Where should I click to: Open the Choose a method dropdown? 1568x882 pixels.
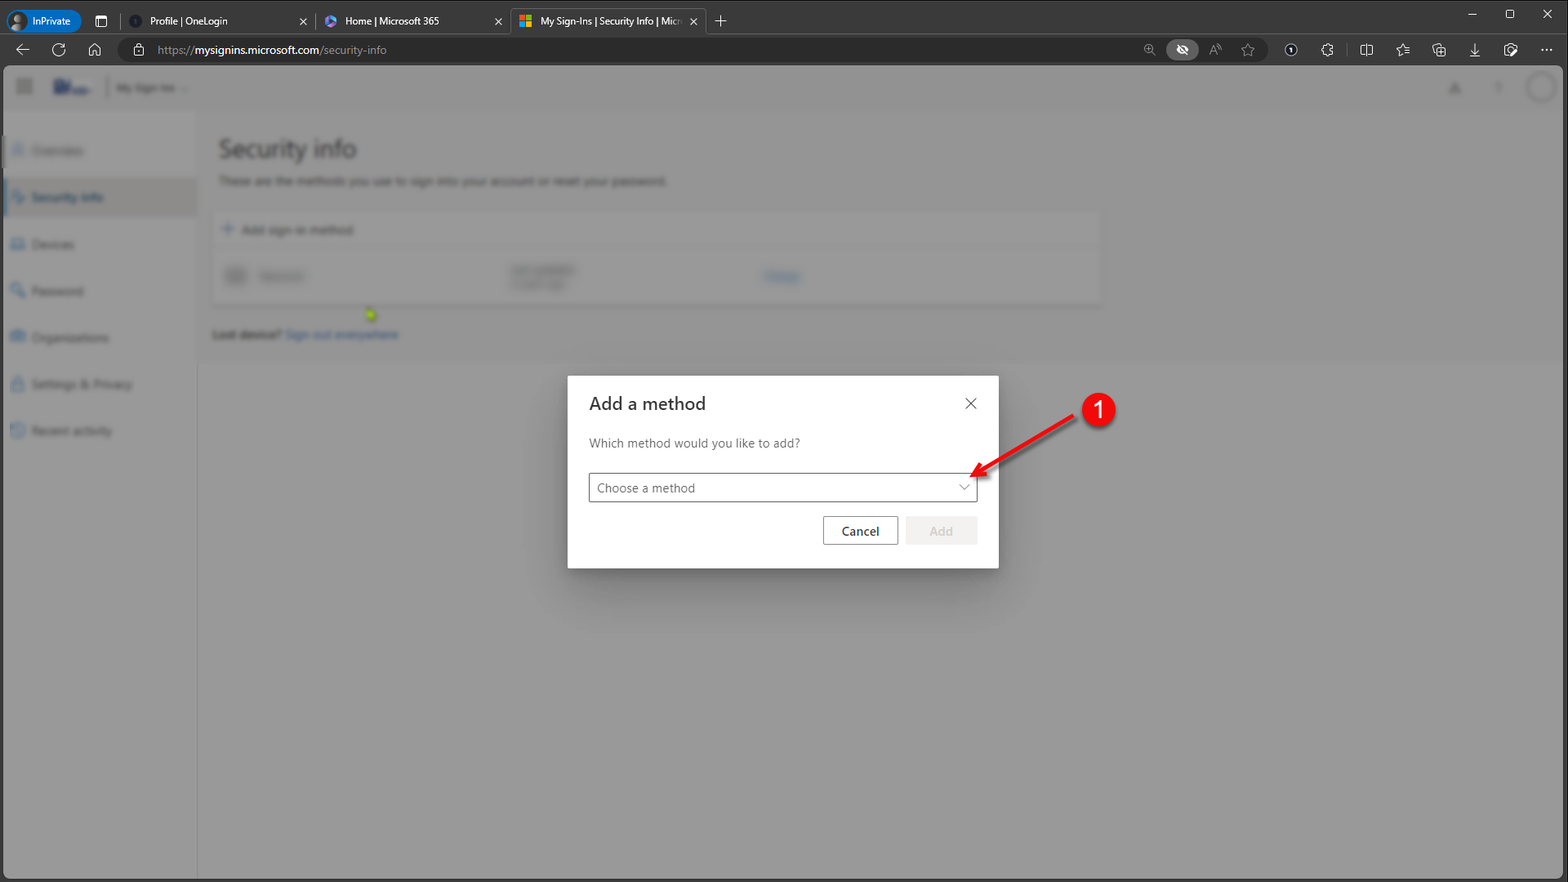pos(782,488)
